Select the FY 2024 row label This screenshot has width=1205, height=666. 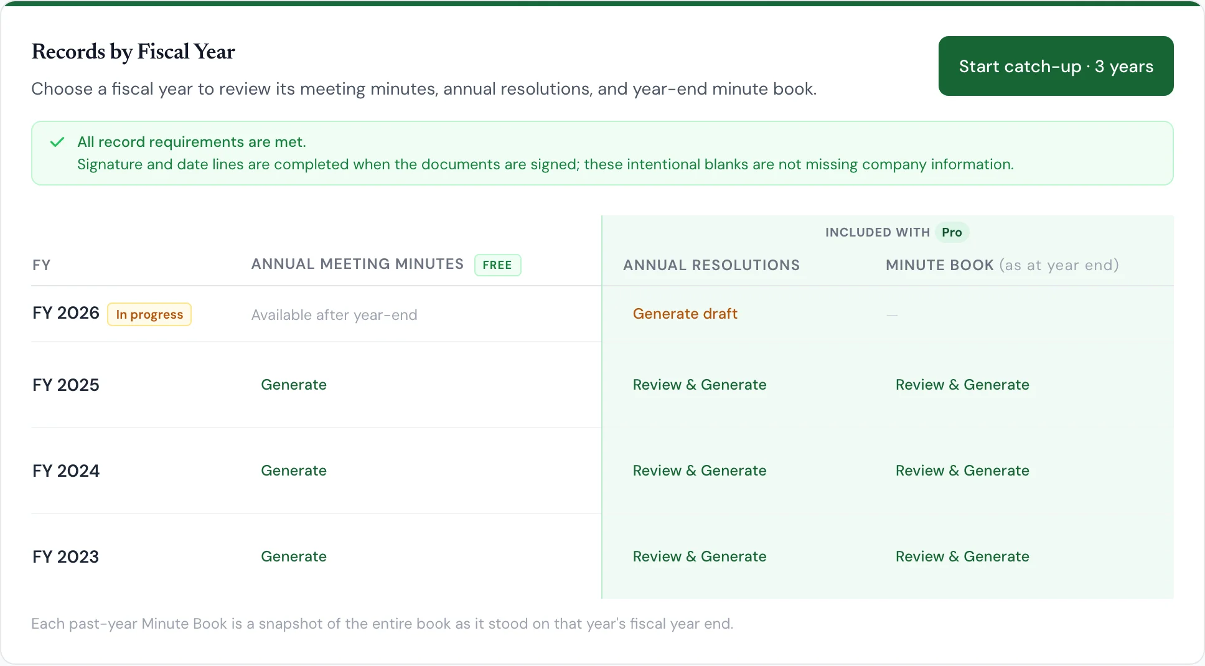(x=66, y=471)
